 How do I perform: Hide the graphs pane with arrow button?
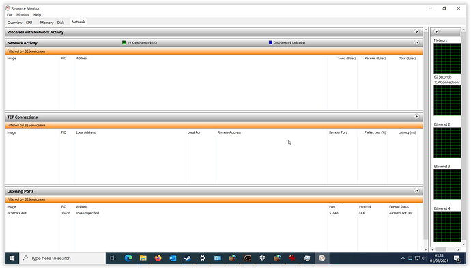pyautogui.click(x=436, y=31)
